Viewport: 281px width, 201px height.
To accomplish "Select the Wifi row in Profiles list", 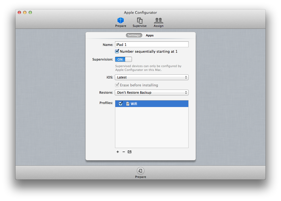I will [x=152, y=104].
